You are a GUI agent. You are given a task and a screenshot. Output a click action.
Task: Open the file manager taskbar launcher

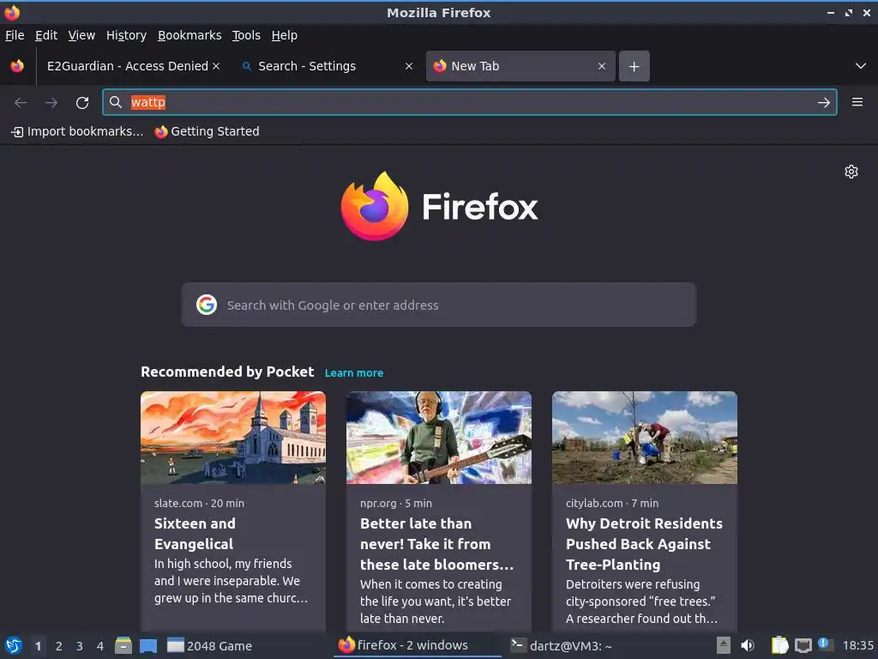[123, 645]
